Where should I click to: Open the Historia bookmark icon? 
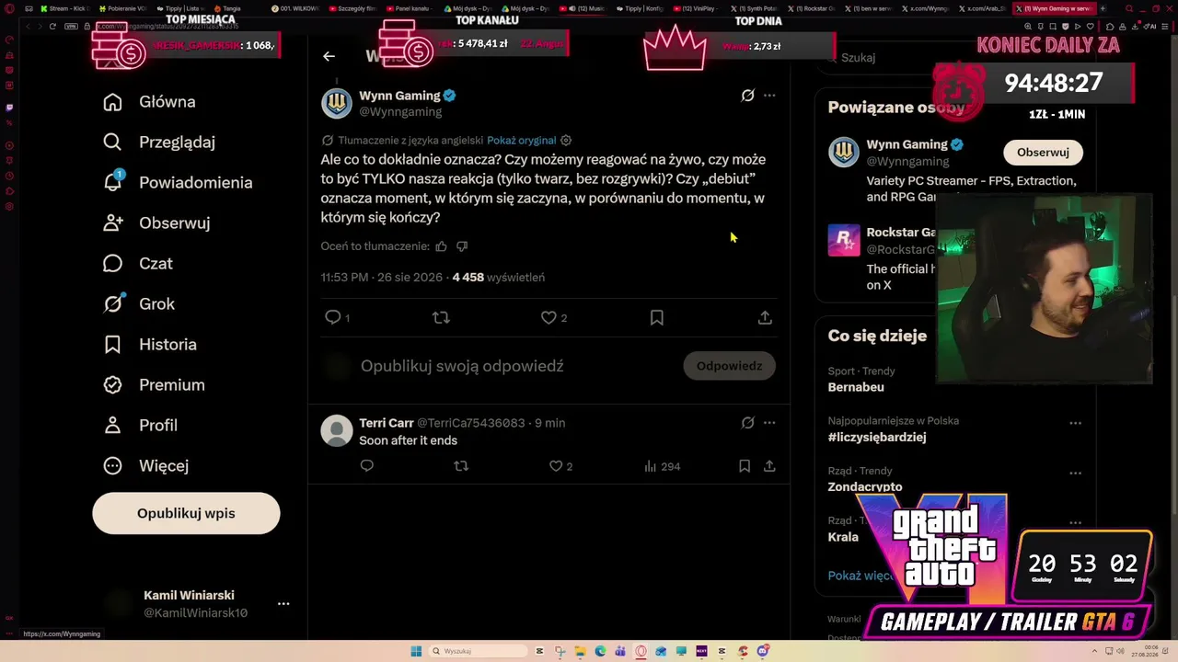(x=112, y=345)
